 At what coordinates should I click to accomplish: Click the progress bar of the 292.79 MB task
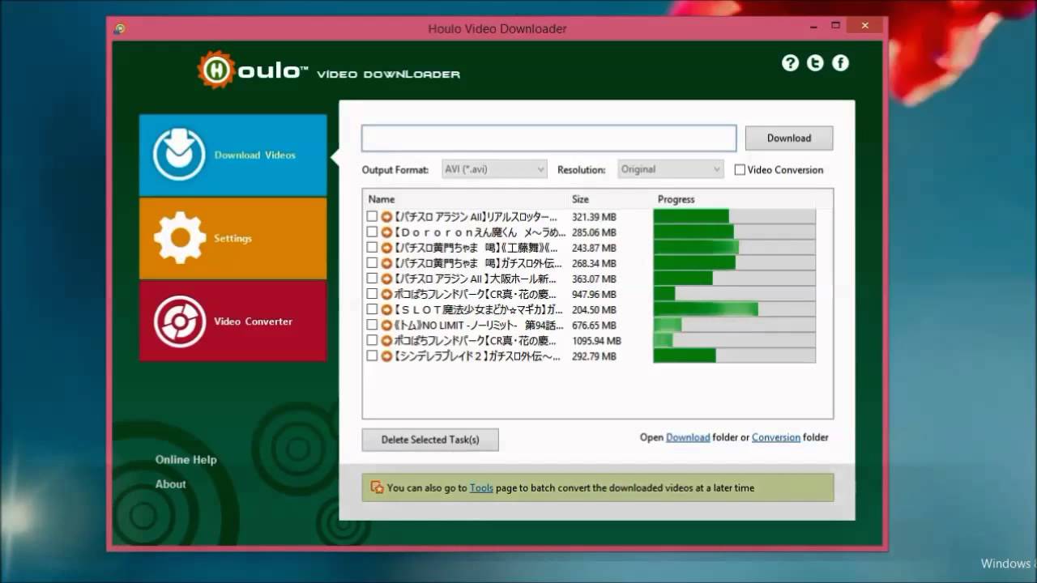pos(734,356)
